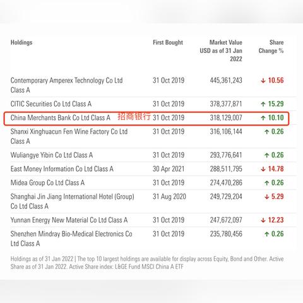The height and width of the screenshot is (303, 303).
Task: Select East Money Information Co Ltd Class A
Action: (x=62, y=169)
